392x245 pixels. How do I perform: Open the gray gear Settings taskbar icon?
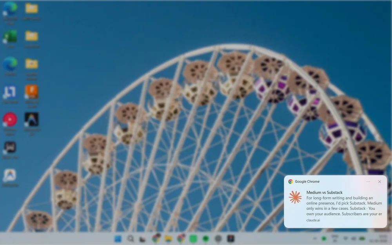(x=218, y=239)
